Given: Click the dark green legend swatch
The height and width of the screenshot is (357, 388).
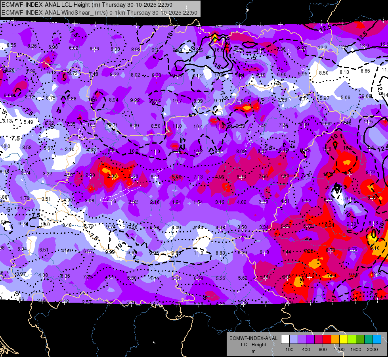Looking at the screenshot, I should 360,340.
